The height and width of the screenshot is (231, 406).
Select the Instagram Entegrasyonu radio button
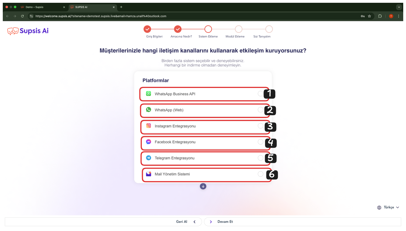pyautogui.click(x=260, y=126)
